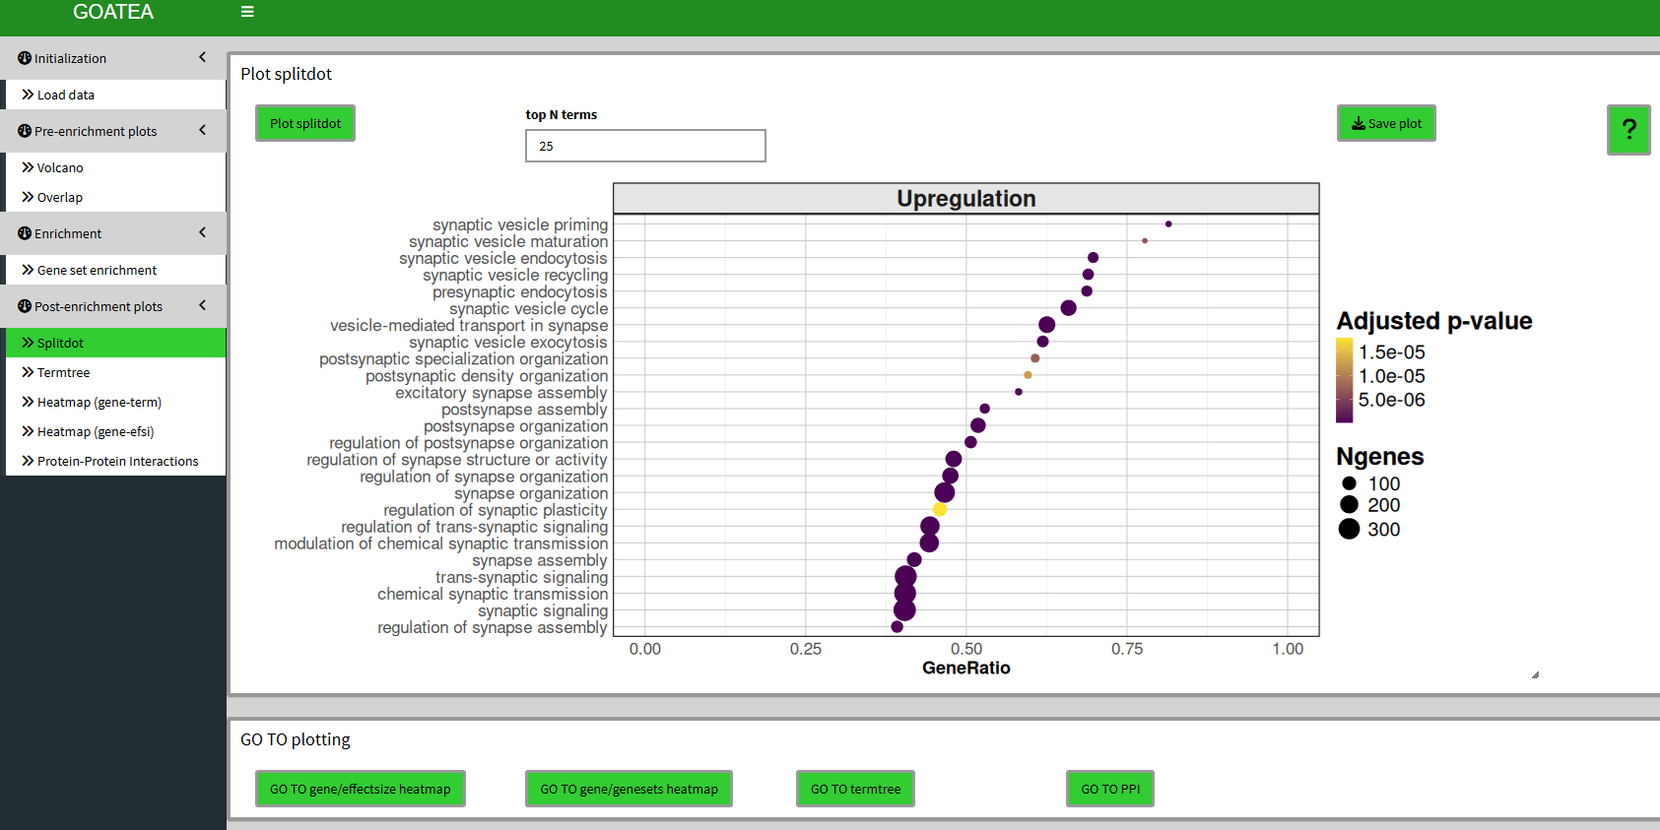Click the Adjusted p-value color gradient legend
Viewport: 1660px width, 830px height.
pos(1344,380)
